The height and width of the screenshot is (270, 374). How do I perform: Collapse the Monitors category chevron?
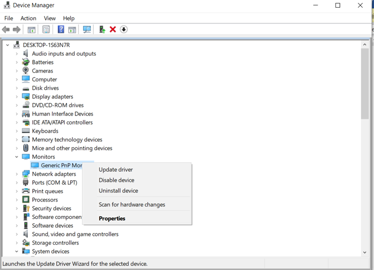pos(16,157)
